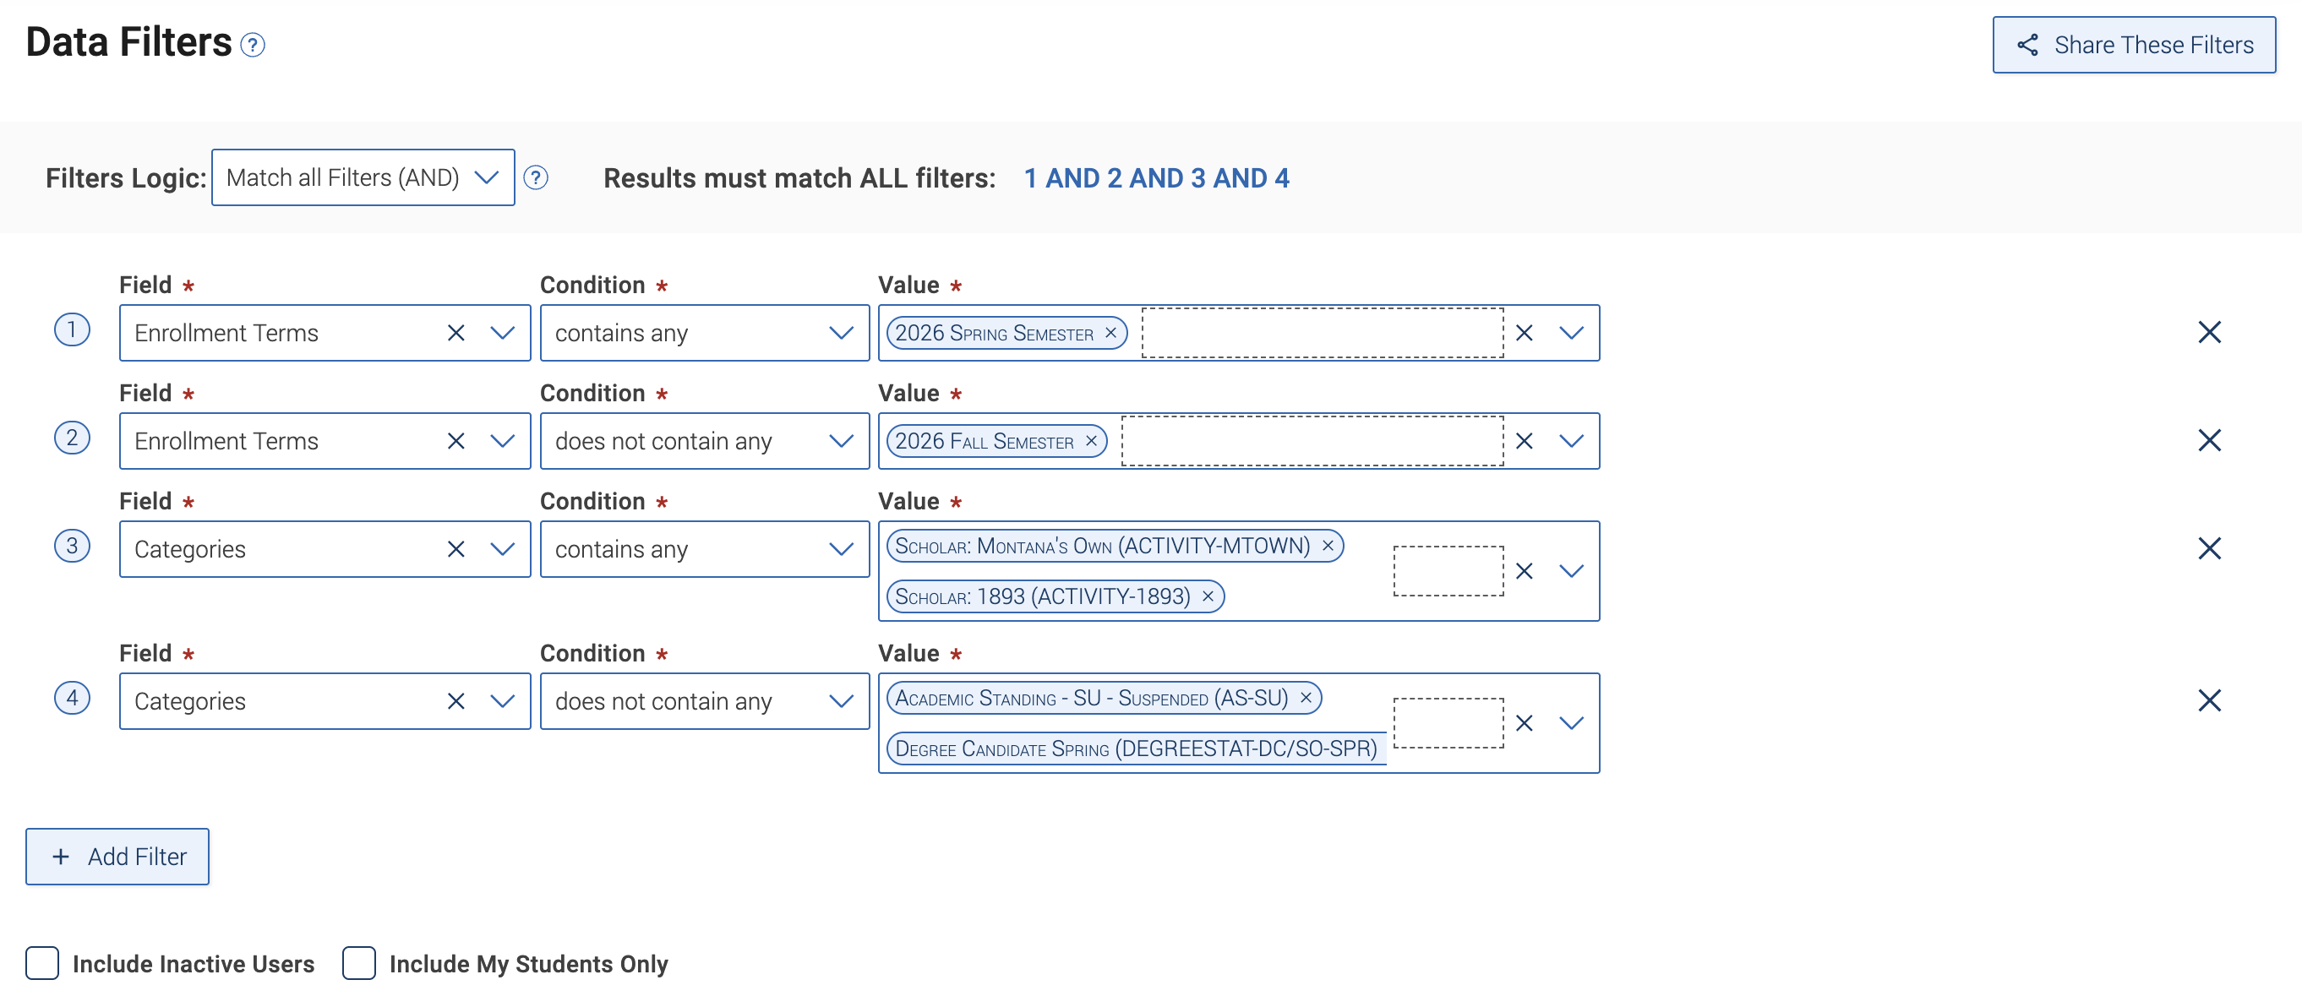Click the Share These Filters button
This screenshot has width=2302, height=1007.
pos(2133,45)
